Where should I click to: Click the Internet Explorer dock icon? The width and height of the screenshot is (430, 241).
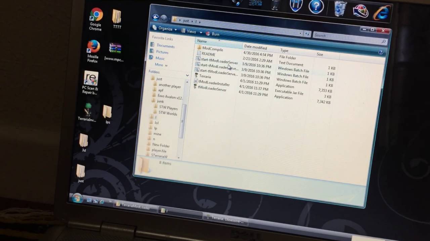pos(381,13)
